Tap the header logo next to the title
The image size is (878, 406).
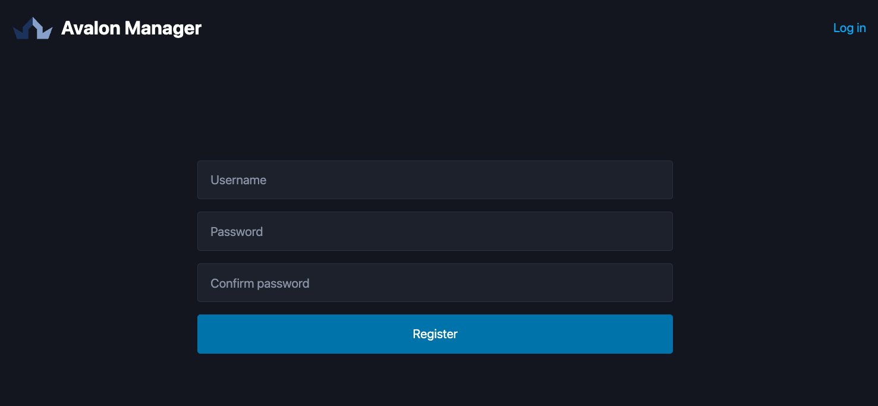33,28
